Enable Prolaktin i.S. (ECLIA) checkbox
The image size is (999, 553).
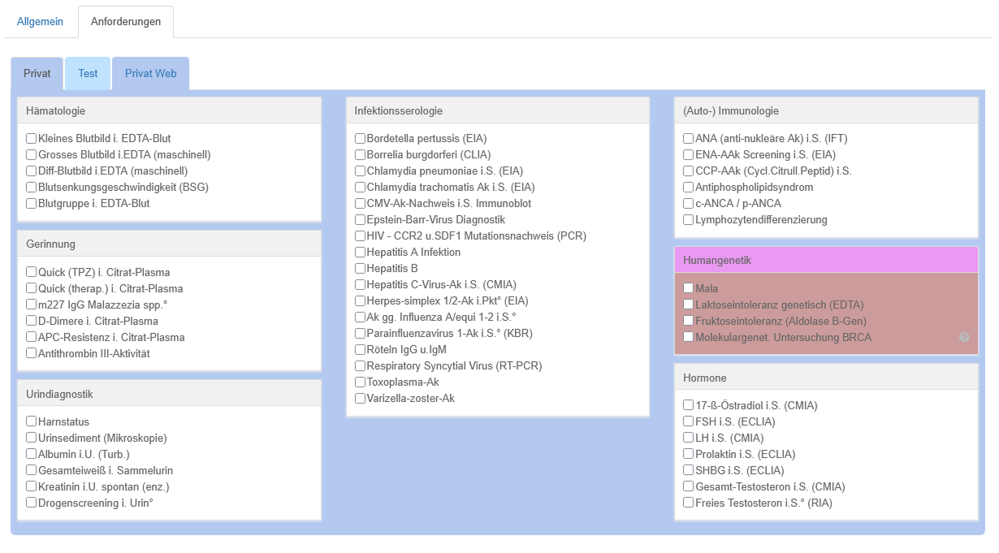pyautogui.click(x=689, y=455)
